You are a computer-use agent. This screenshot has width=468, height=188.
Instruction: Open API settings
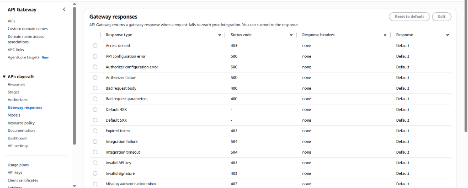click(18, 146)
